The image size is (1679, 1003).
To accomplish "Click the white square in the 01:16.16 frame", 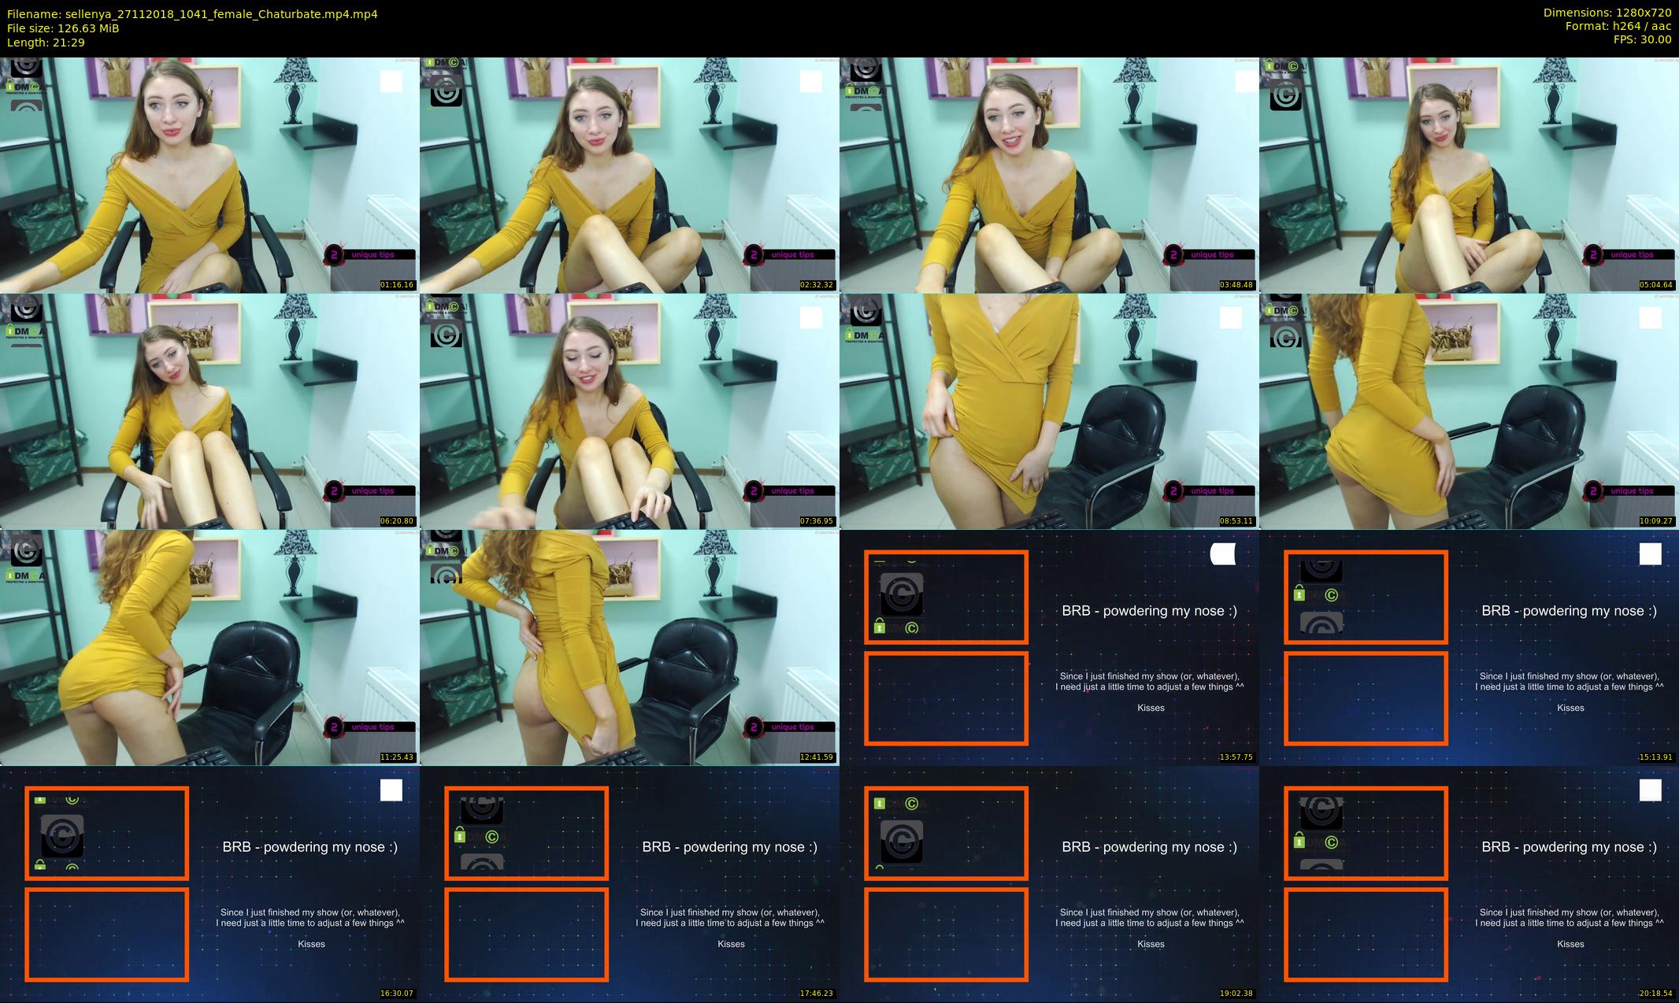I will (391, 82).
